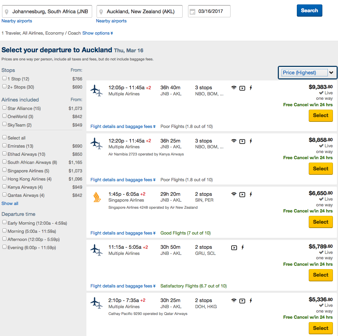Show all airlines in filter list
Image resolution: width=338 pixels, height=336 pixels.
point(10,204)
